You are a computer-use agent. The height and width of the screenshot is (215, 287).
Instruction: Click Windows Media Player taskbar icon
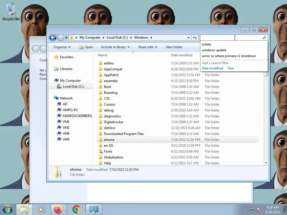[41, 209]
